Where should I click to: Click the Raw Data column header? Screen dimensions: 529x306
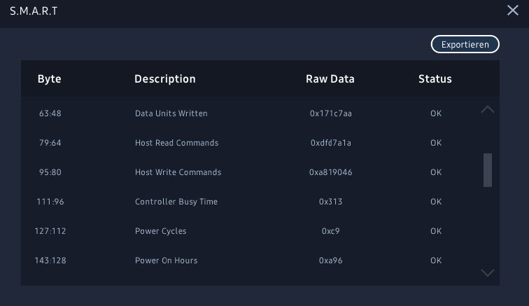click(330, 78)
